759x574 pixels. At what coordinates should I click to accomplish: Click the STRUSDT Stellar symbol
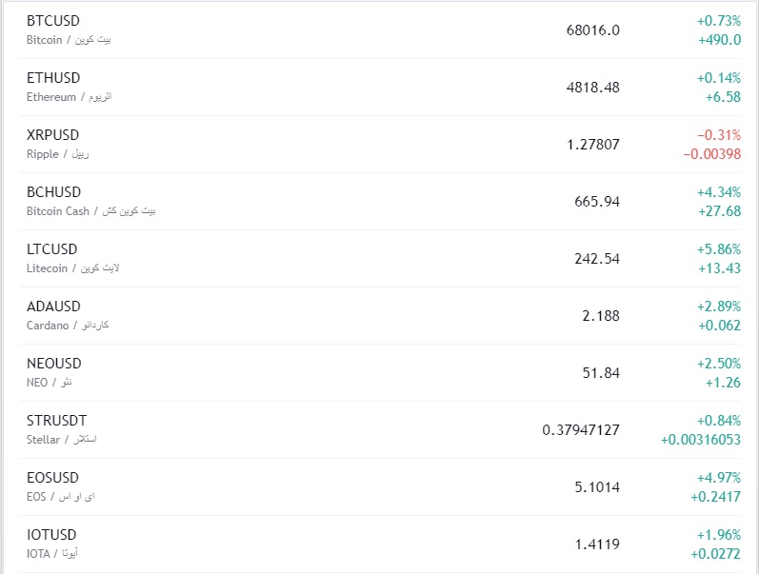57,421
